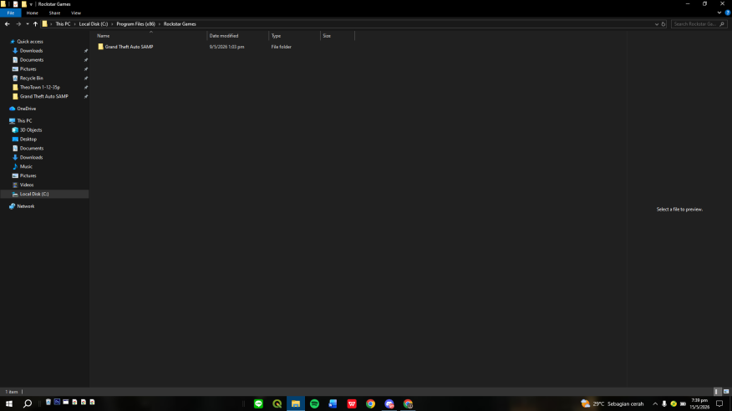Image resolution: width=732 pixels, height=411 pixels.
Task: Switch to the Home ribbon tab
Action: (x=33, y=13)
